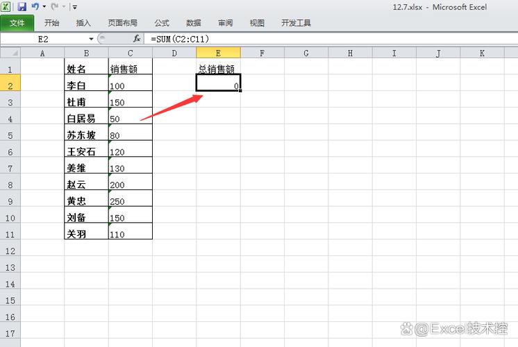Select the cell with value 50
518x347 pixels.
coord(130,116)
